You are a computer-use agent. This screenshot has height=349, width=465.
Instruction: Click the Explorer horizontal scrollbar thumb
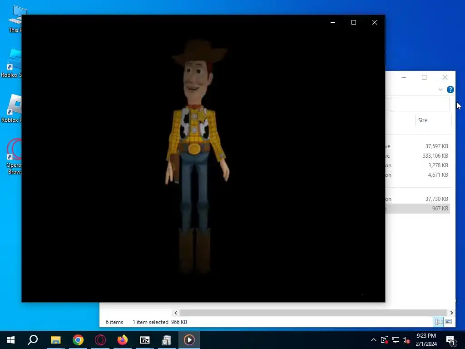click(313, 313)
